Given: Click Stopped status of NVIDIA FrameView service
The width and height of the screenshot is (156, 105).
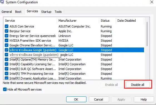Looking at the screenshot, I should [106, 41].
